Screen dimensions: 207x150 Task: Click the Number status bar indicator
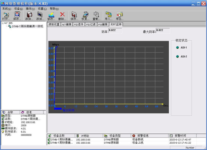coord(190,148)
